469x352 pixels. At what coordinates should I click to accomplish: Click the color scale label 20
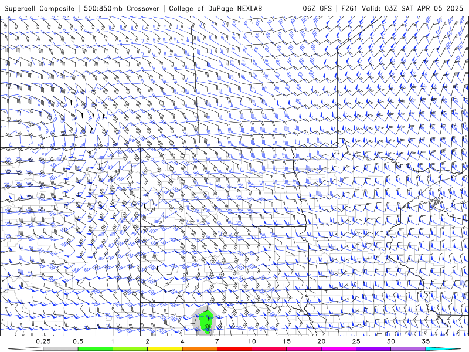[321, 341]
